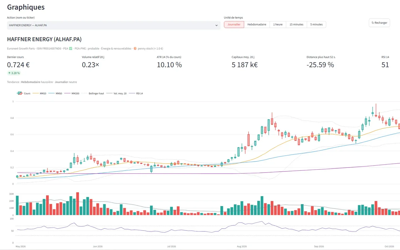This screenshot has height=250, width=400.
Task: Click the Aug 2026 x-axis label
Action: [x=242, y=246]
